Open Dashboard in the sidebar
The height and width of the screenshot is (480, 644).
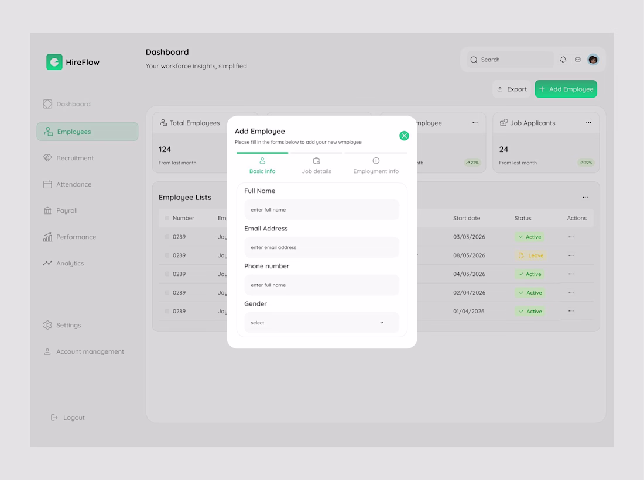(x=67, y=104)
